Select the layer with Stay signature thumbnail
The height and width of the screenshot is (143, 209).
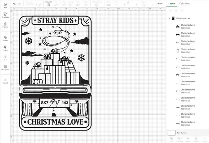point(188,75)
